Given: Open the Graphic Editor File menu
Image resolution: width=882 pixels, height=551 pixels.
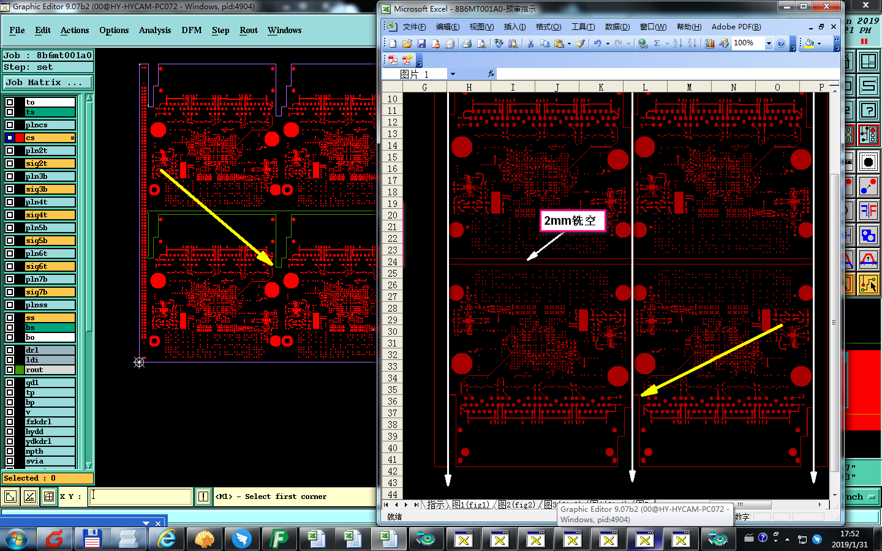Looking at the screenshot, I should tap(17, 30).
